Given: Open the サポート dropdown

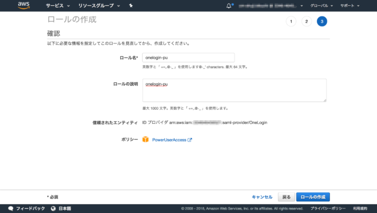Looking at the screenshot, I should (x=350, y=6).
